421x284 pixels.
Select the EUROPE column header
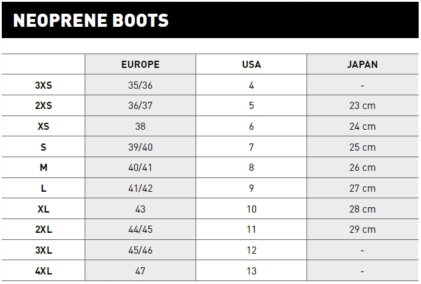(140, 64)
